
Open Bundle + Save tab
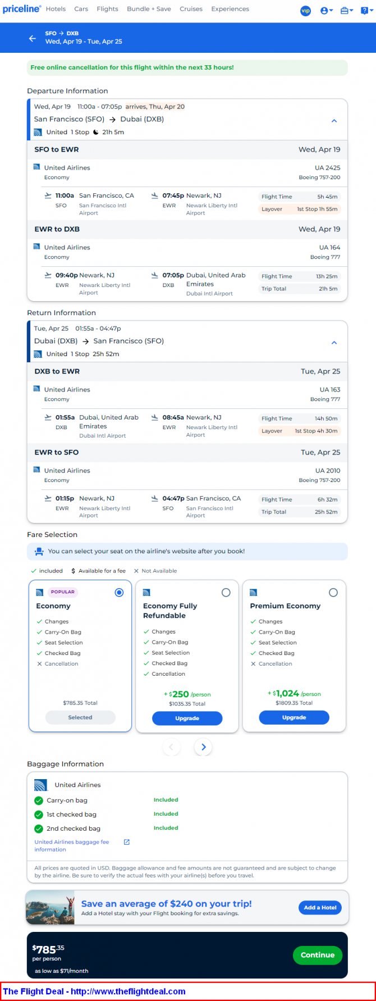coord(149,9)
